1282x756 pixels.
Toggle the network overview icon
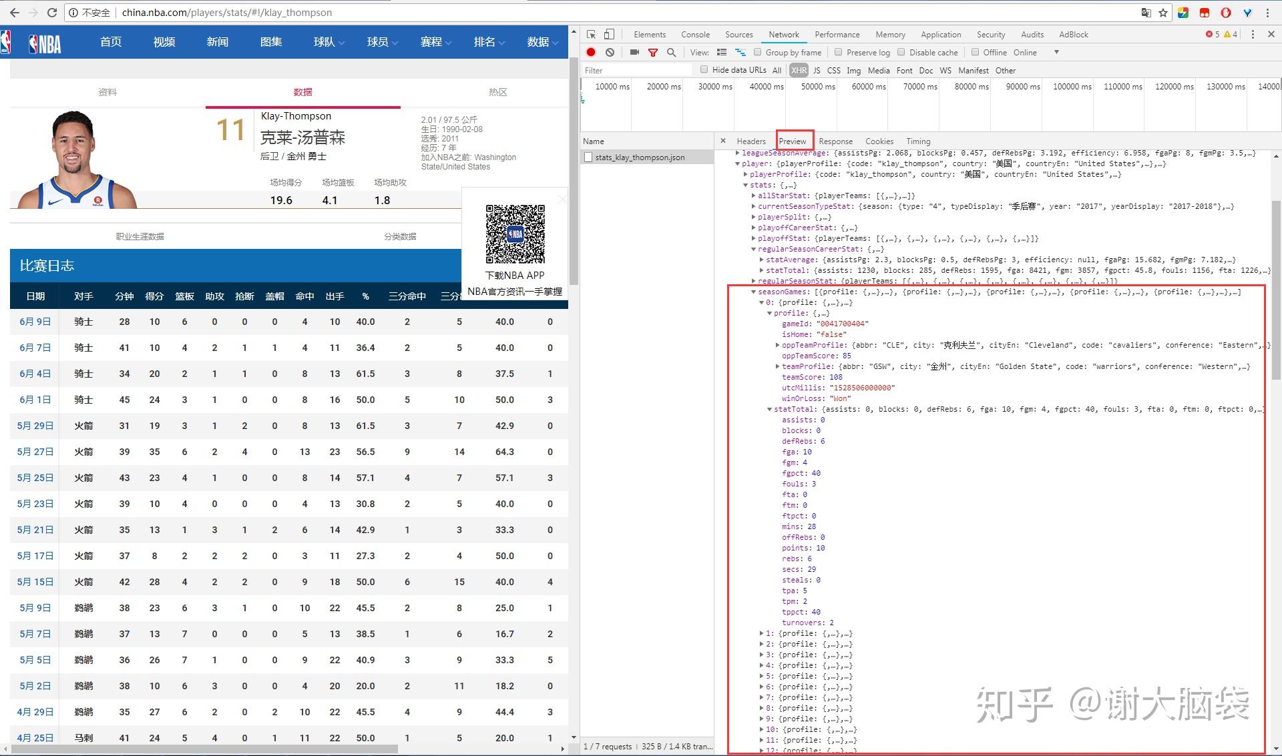[x=740, y=52]
